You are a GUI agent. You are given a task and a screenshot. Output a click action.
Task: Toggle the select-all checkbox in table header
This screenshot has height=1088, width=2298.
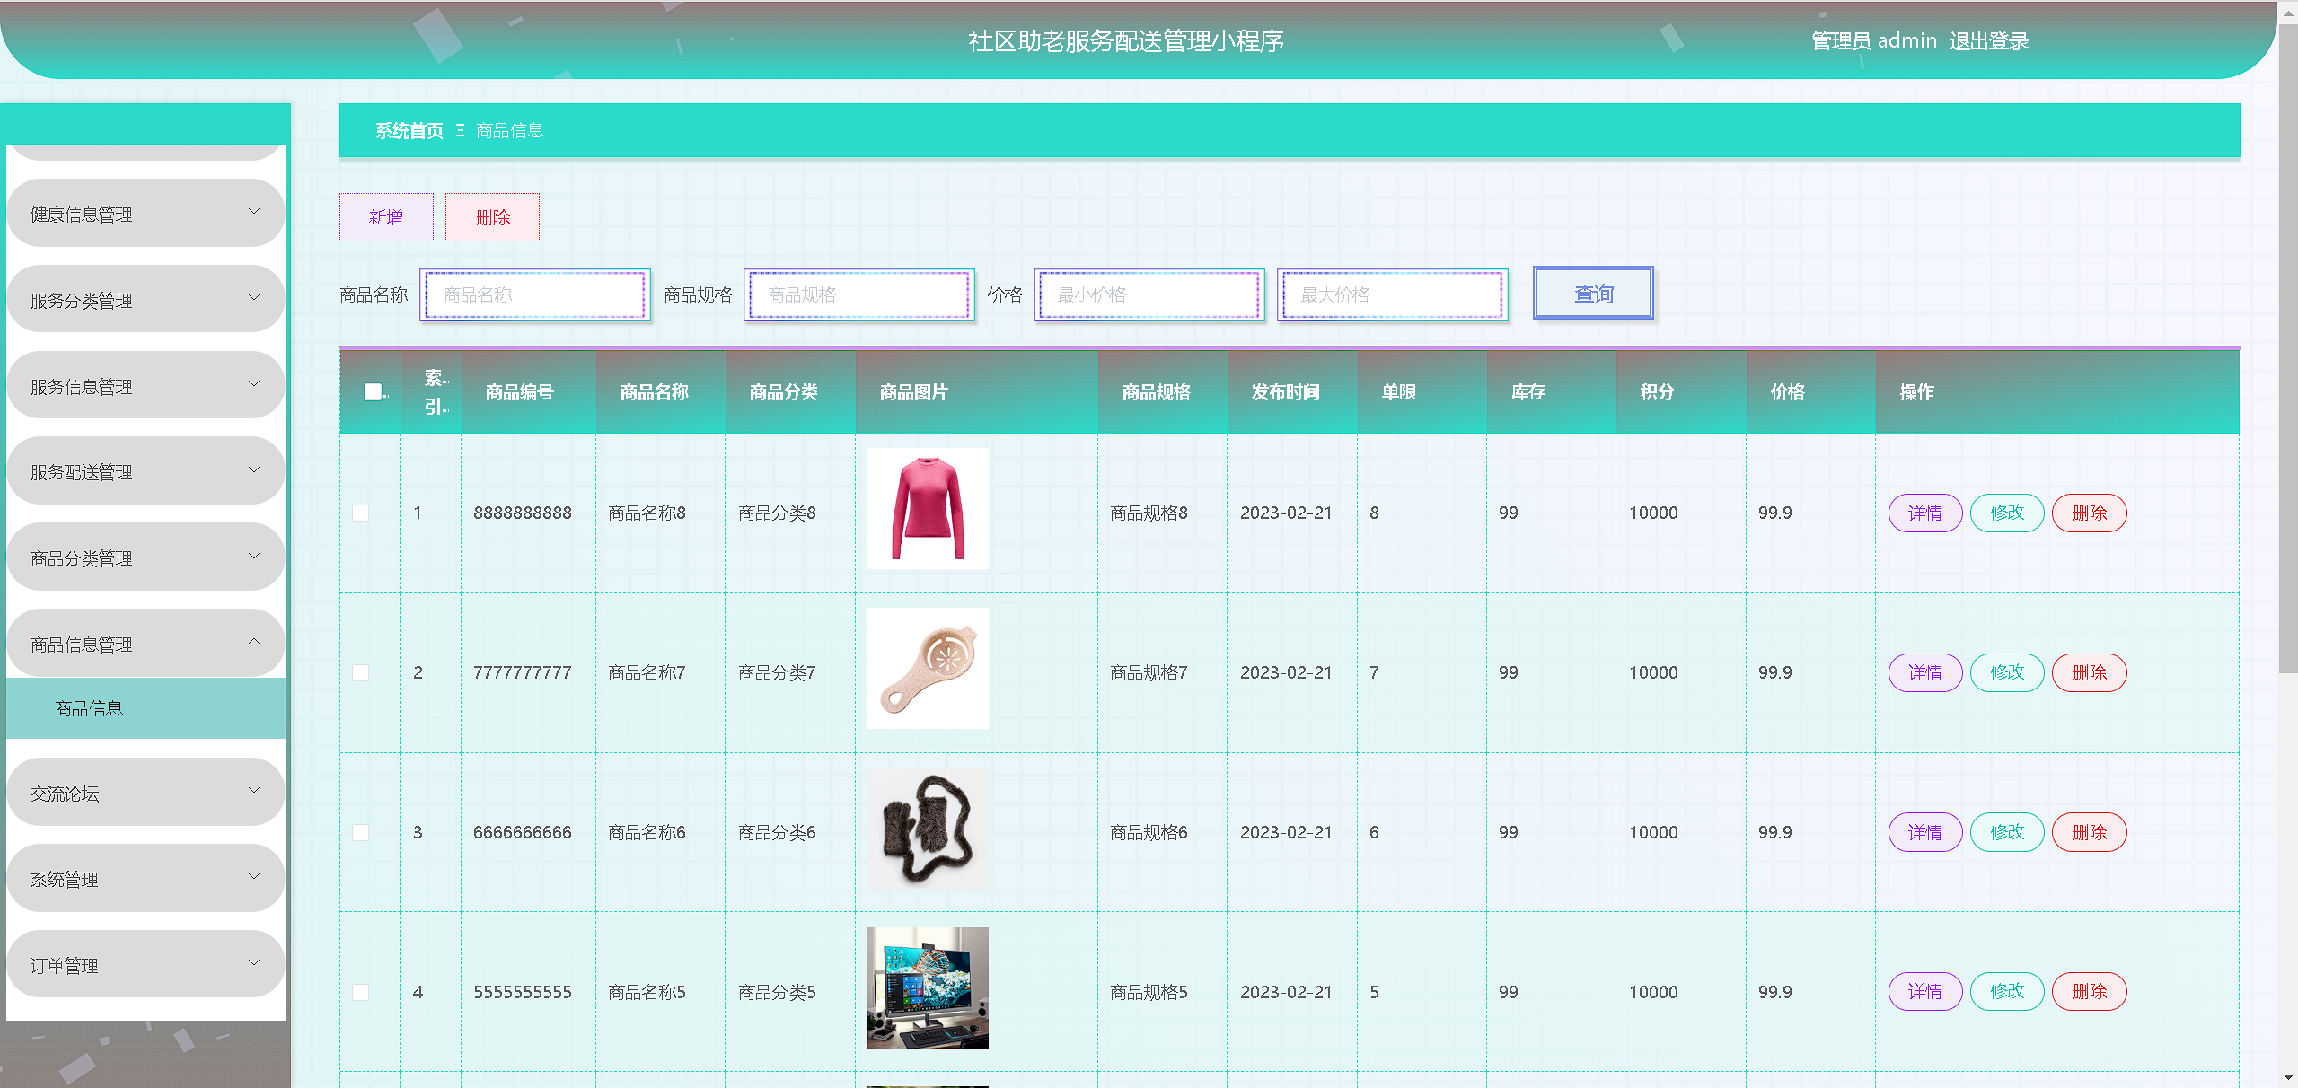coord(373,391)
